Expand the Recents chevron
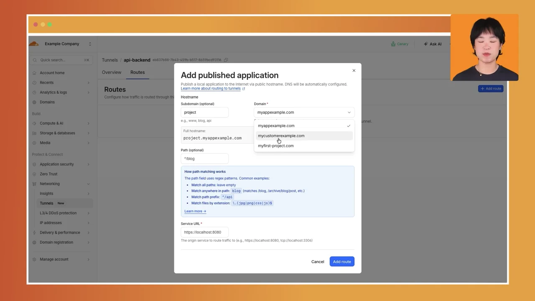Image resolution: width=535 pixels, height=301 pixels. (x=88, y=83)
